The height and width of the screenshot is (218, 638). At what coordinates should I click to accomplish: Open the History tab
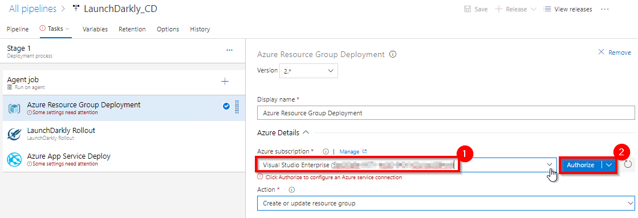point(200,29)
